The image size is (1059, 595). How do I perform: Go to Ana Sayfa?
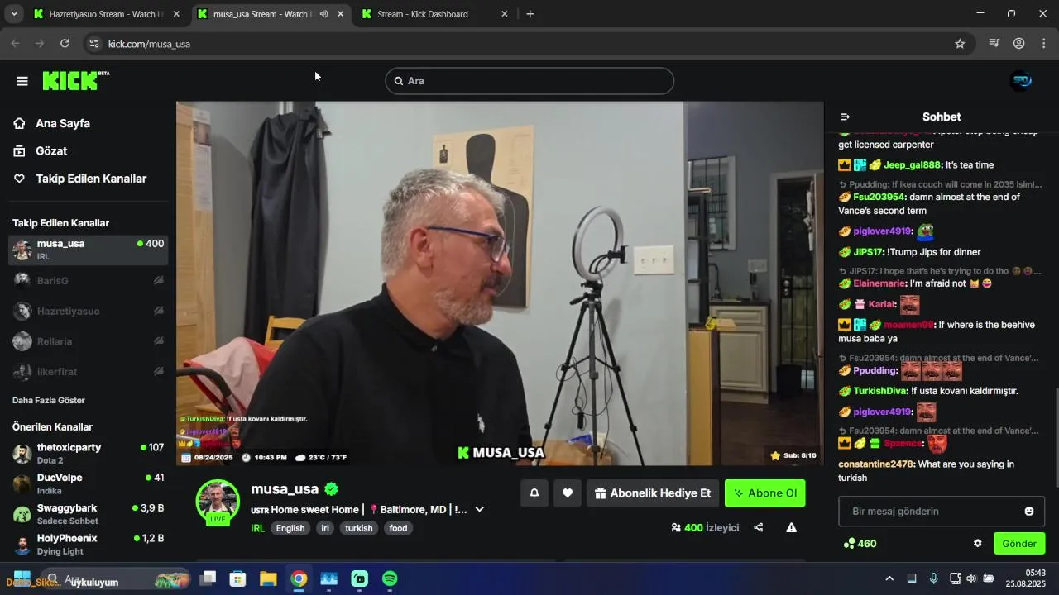(x=63, y=123)
